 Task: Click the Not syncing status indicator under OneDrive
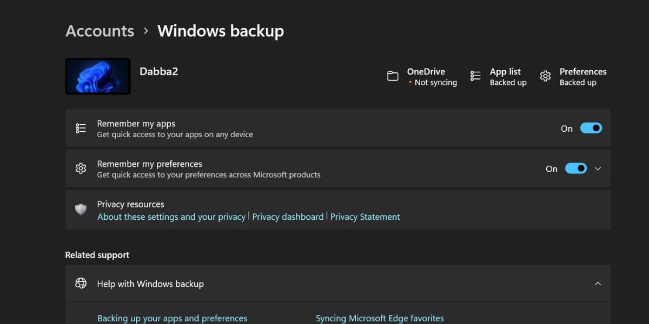(433, 82)
